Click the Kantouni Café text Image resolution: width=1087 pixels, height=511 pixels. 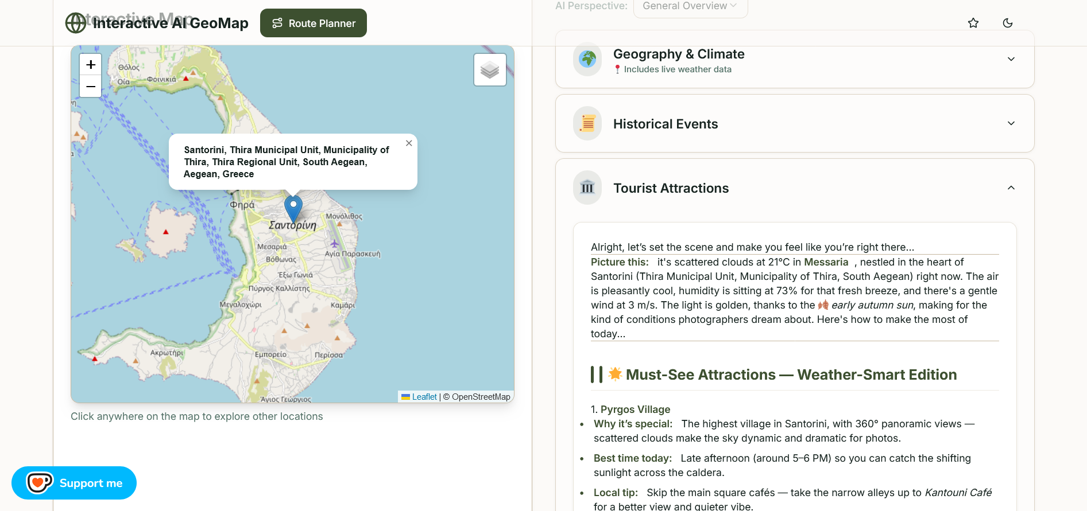[958, 493]
